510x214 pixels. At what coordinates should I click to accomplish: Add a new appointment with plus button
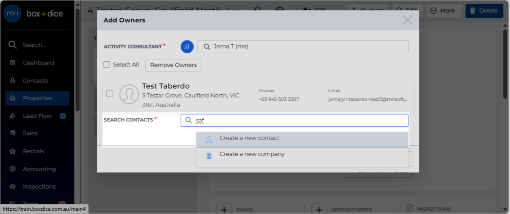click(x=319, y=209)
